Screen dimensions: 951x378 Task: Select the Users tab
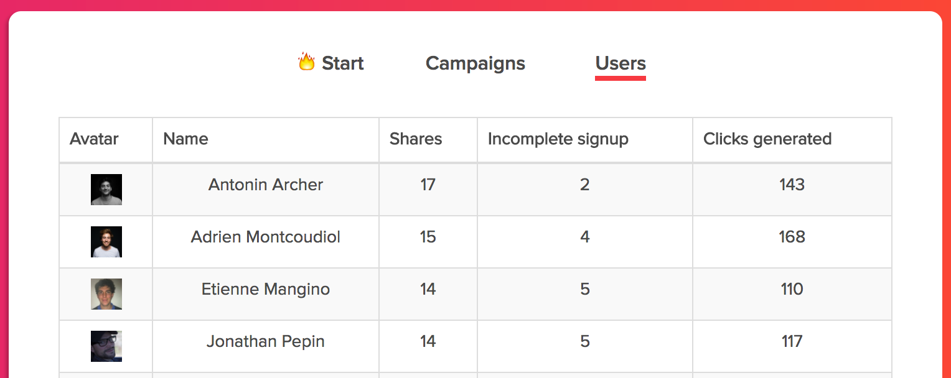[621, 63]
